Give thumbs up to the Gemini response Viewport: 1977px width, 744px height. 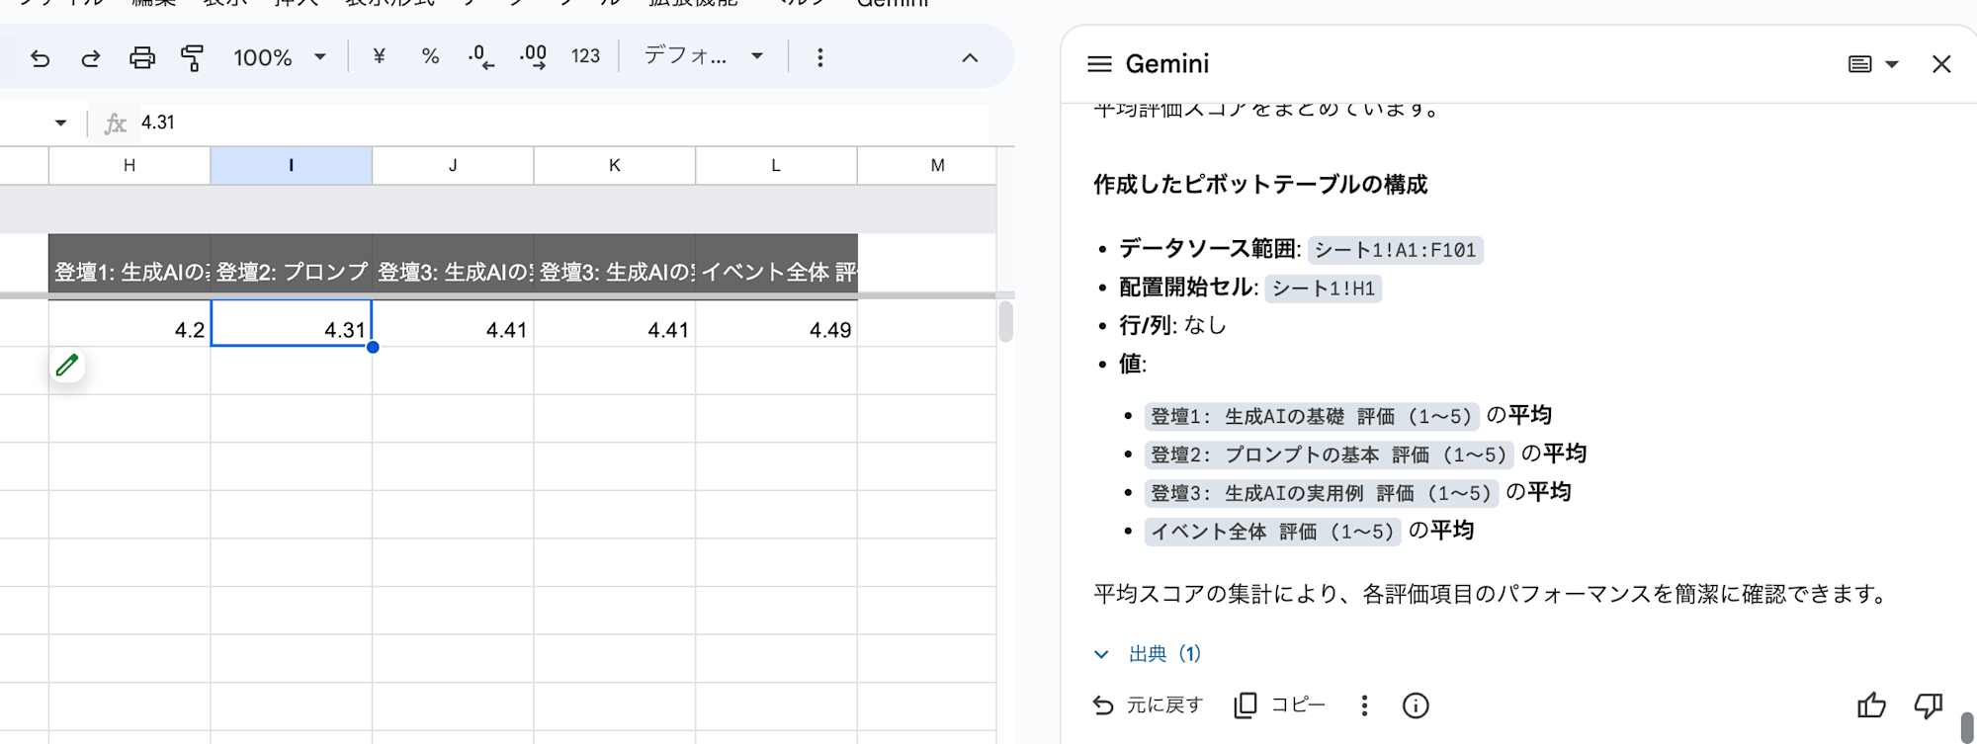point(1871,705)
